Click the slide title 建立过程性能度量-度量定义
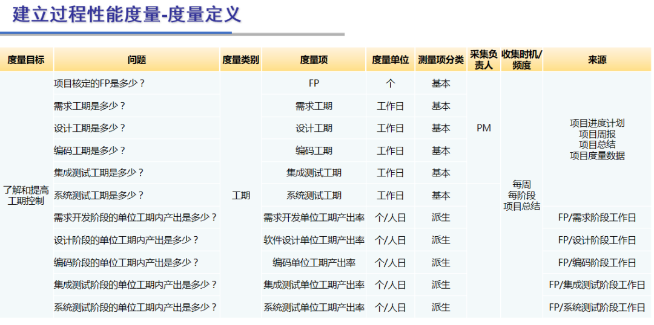The image size is (654, 325). (127, 14)
